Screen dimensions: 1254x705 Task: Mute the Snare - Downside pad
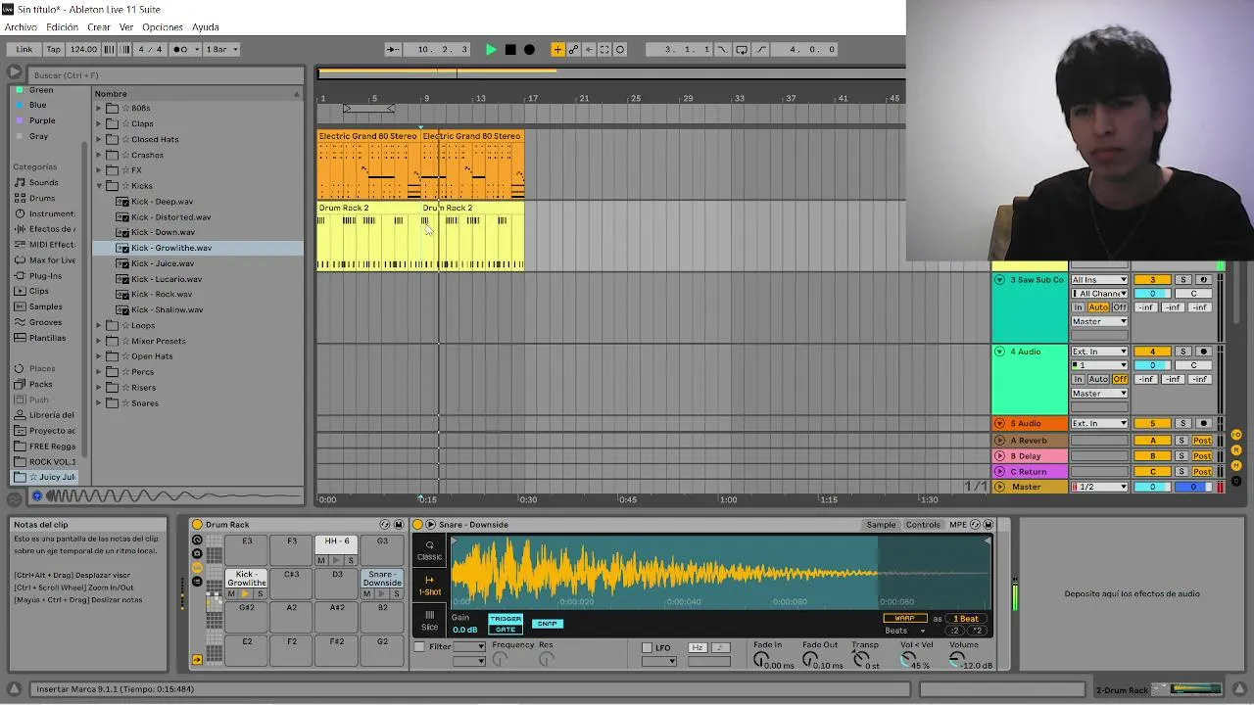tap(367, 594)
